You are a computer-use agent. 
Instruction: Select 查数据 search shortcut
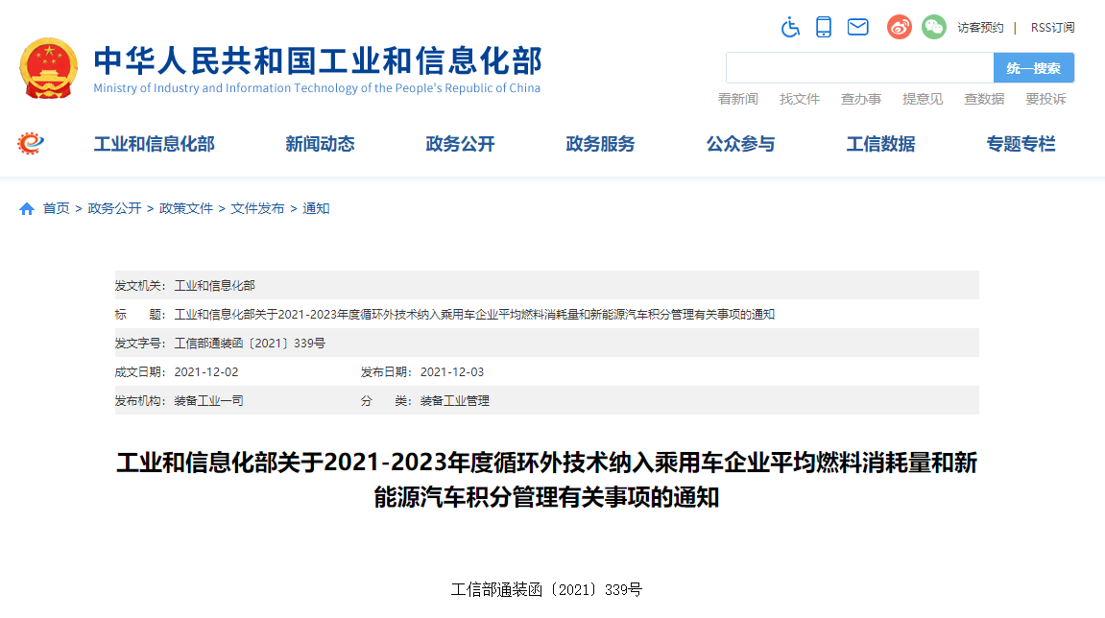984,100
